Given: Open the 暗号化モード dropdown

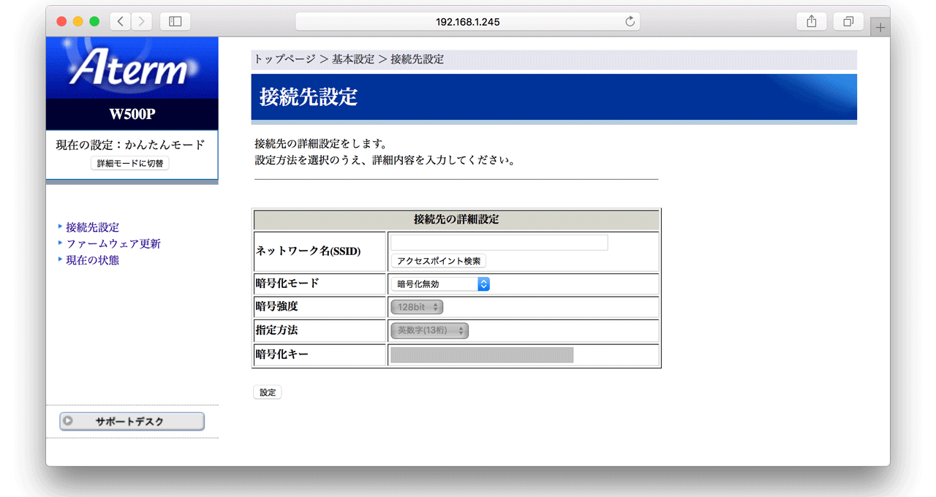Looking at the screenshot, I should [440, 284].
